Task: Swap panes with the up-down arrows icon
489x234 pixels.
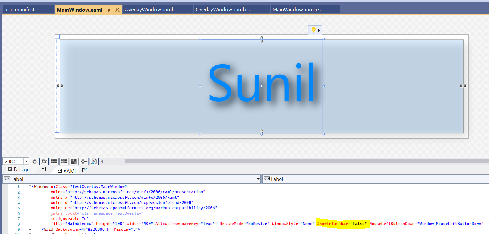Action: 44,170
